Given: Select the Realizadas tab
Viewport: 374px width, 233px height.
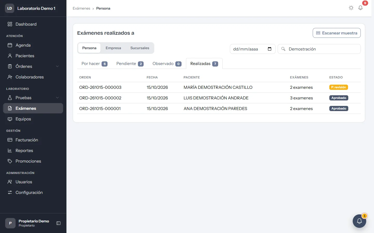Looking at the screenshot, I should [204, 64].
